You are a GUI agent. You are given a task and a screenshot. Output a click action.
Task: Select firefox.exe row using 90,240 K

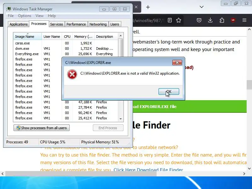66,113
